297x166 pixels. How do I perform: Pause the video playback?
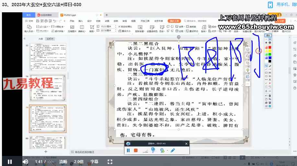[10, 161]
